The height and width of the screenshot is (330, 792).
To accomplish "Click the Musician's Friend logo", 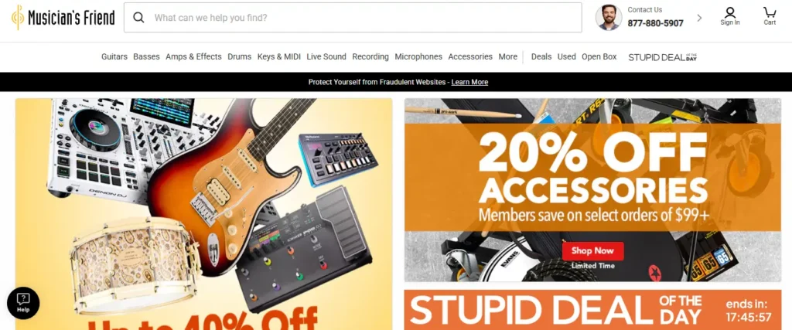I will tap(63, 18).
